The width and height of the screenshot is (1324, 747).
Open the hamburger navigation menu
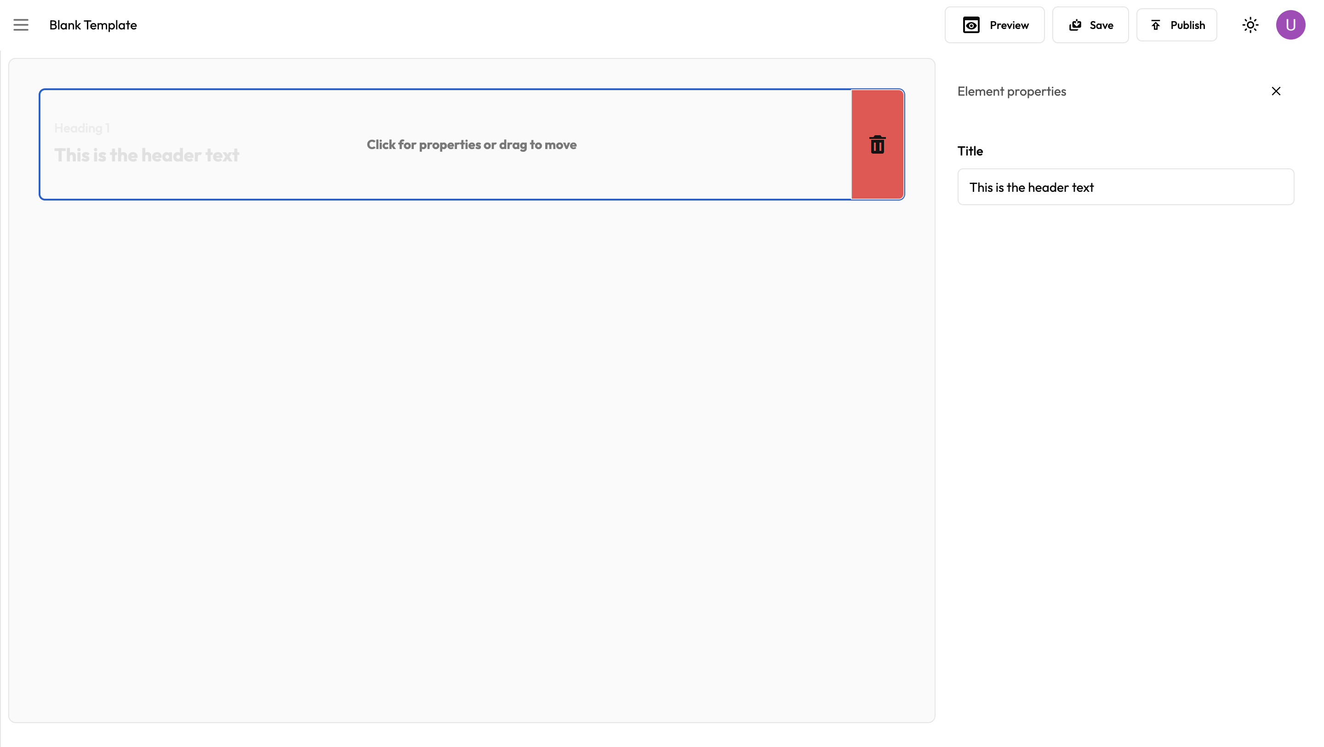[x=21, y=25]
